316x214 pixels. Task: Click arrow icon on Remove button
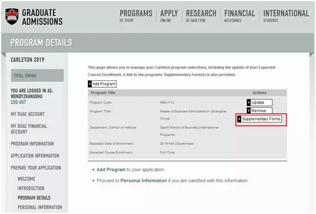click(248, 110)
